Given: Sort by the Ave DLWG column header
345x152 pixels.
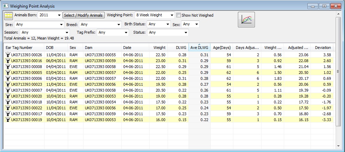Looking at the screenshot, I should [x=199, y=48].
